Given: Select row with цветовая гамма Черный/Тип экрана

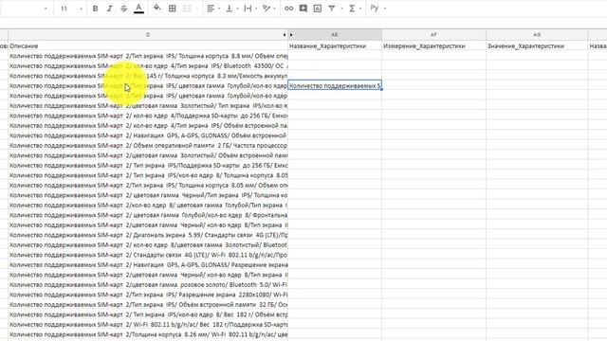Looking at the screenshot, I should coord(148,195).
